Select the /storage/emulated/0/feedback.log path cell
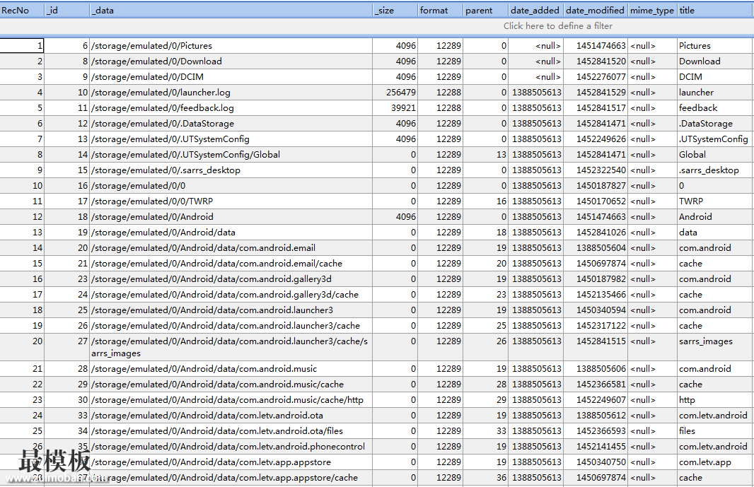 point(231,107)
